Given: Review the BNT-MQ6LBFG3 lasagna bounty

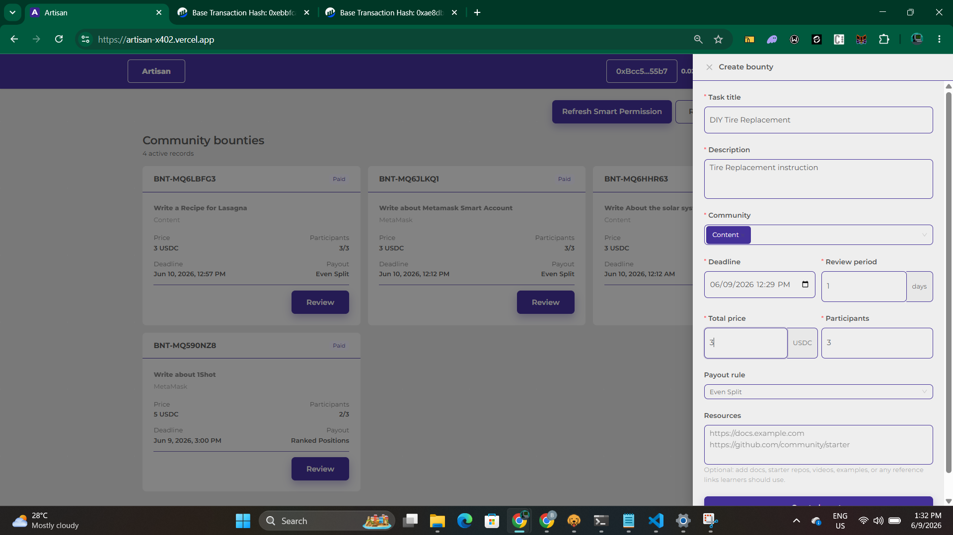Looking at the screenshot, I should pos(320,302).
